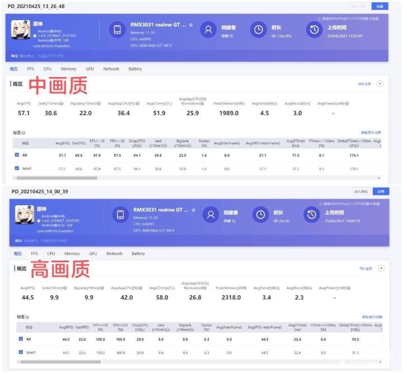This screenshot has width=403, height=373.
Task: Open the GPU tab in 13_26_48 report
Action: click(90, 69)
